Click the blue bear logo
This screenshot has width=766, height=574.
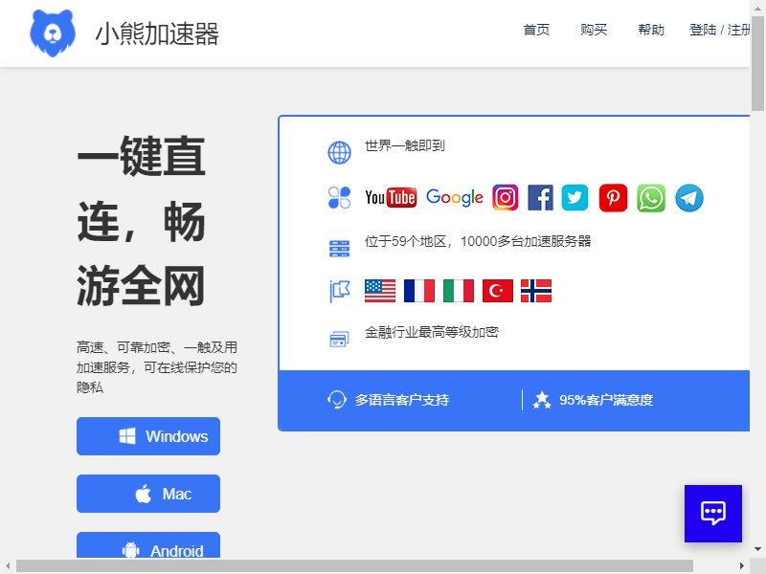(x=53, y=33)
